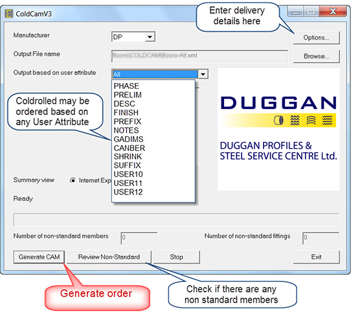Choose PRELIM from the attribute list
Viewport: 351px width, 317px height.
[128, 95]
